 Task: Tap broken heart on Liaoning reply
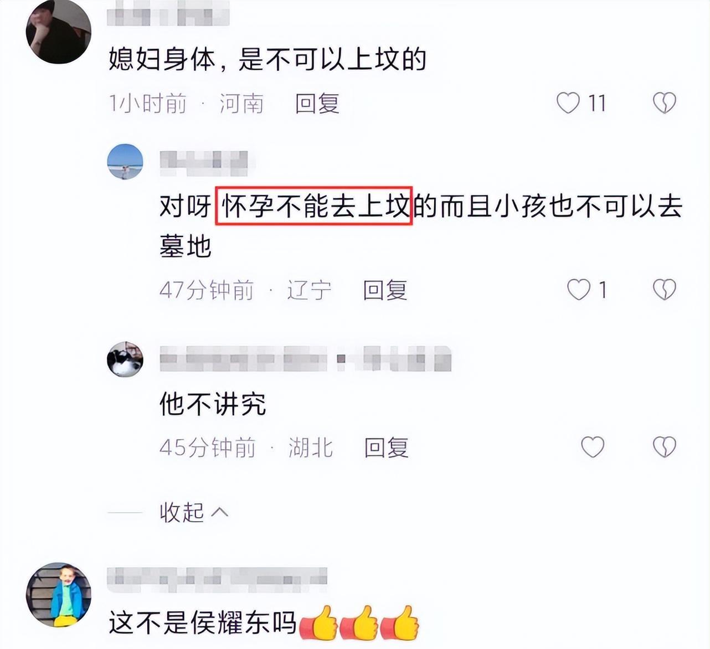tap(664, 290)
